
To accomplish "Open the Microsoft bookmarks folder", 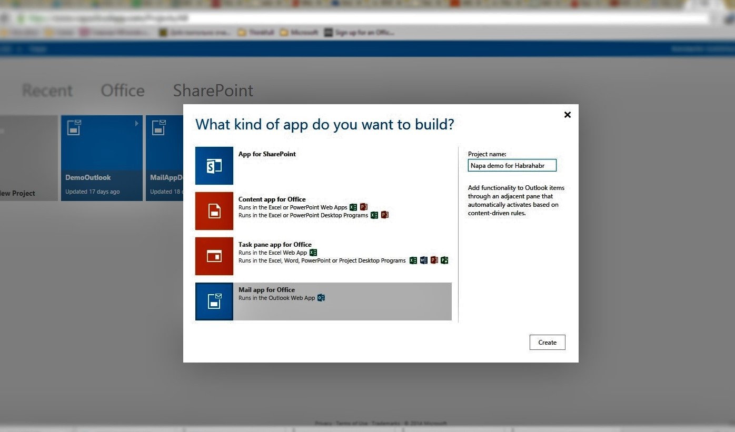I will 299,32.
